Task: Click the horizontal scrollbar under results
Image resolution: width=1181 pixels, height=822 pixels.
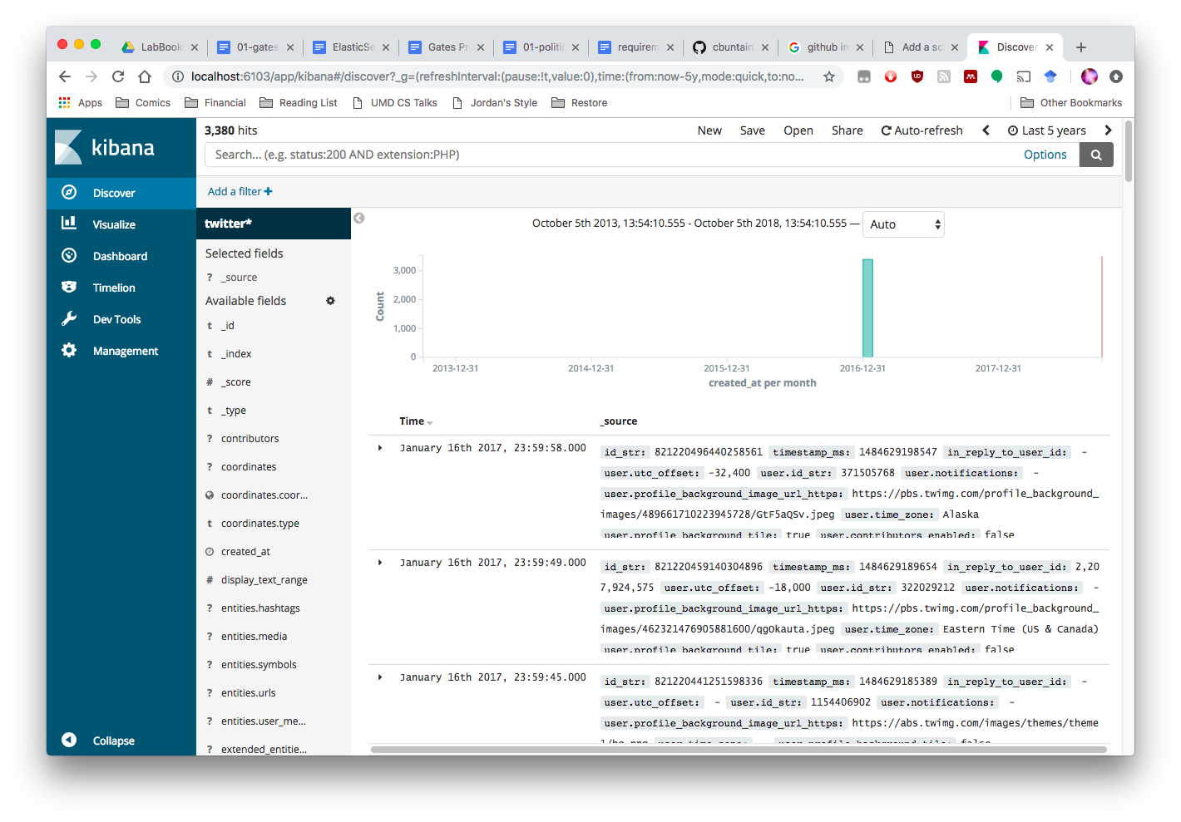Action: click(x=739, y=750)
